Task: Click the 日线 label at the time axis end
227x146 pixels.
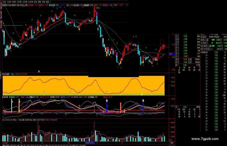Action: [x=172, y=143]
